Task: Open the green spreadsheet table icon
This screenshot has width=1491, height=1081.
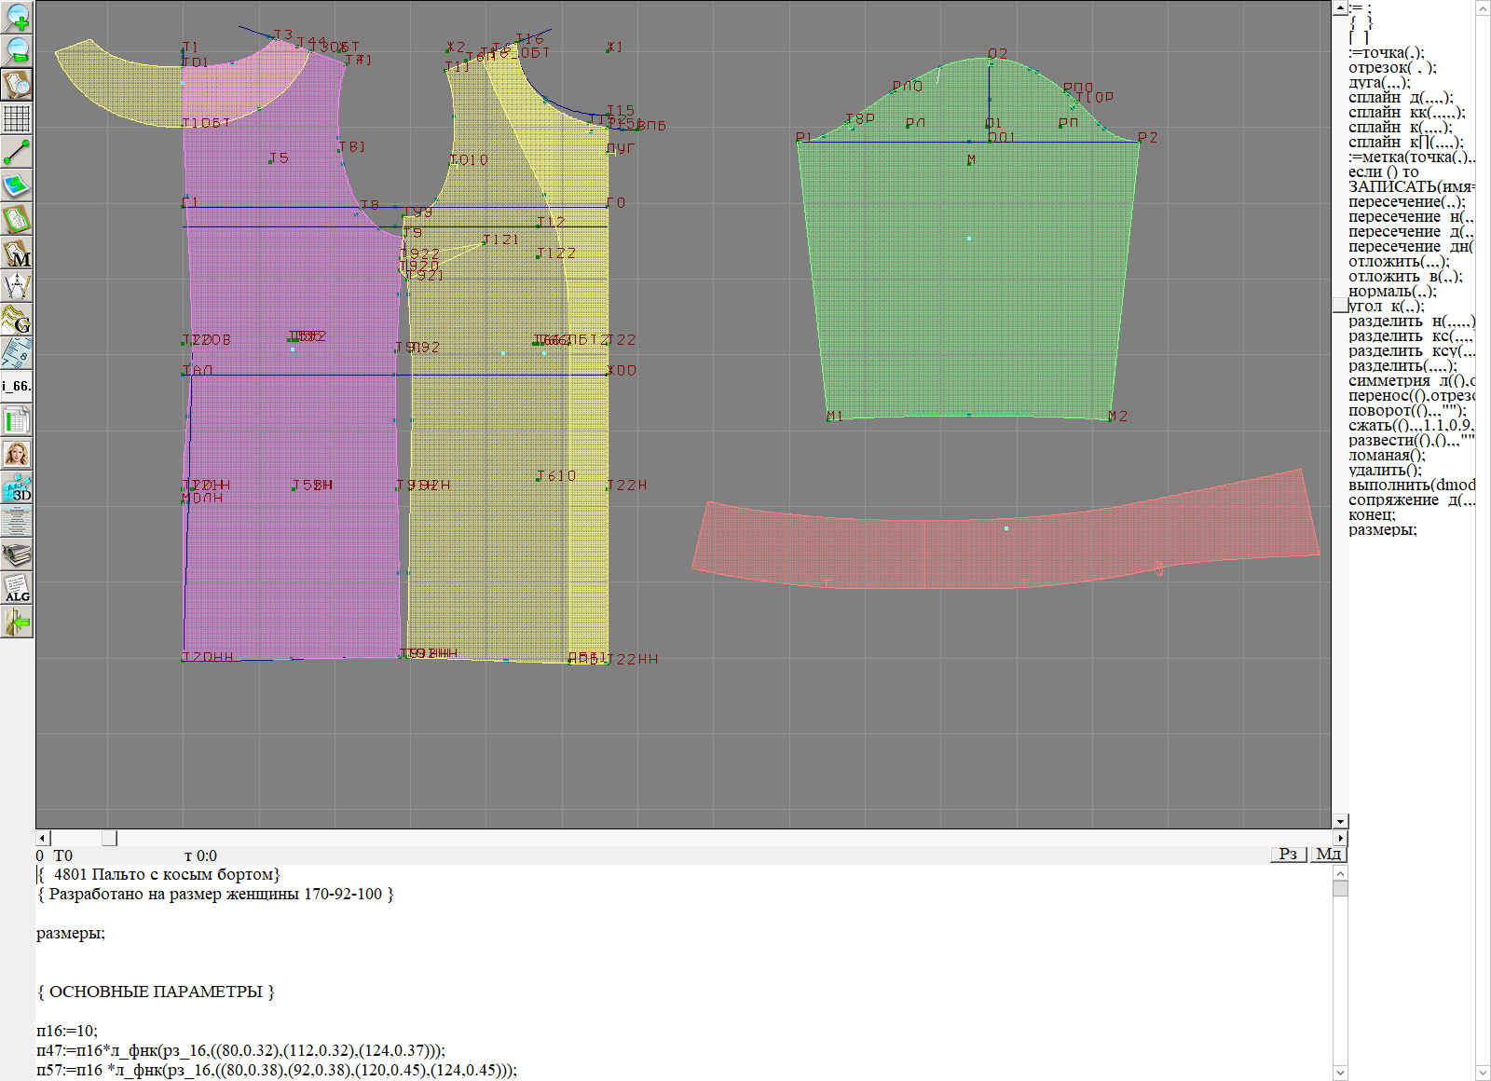Action: coord(17,420)
